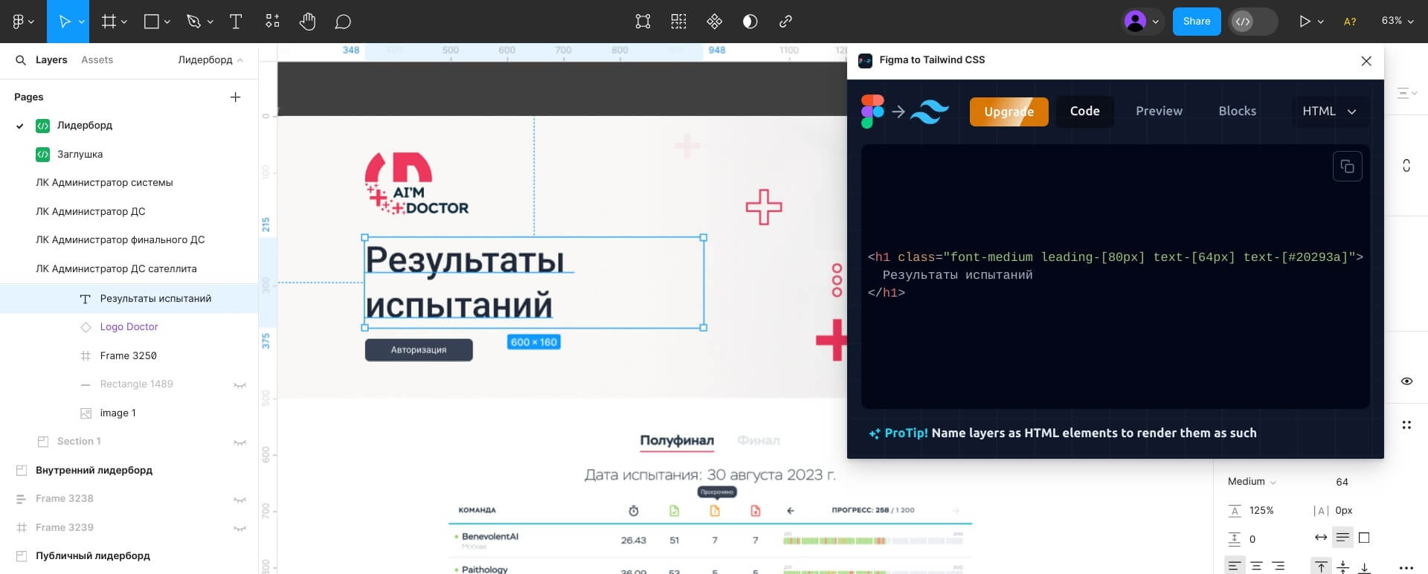Show the hidden Frame 3239 layer

[239, 528]
